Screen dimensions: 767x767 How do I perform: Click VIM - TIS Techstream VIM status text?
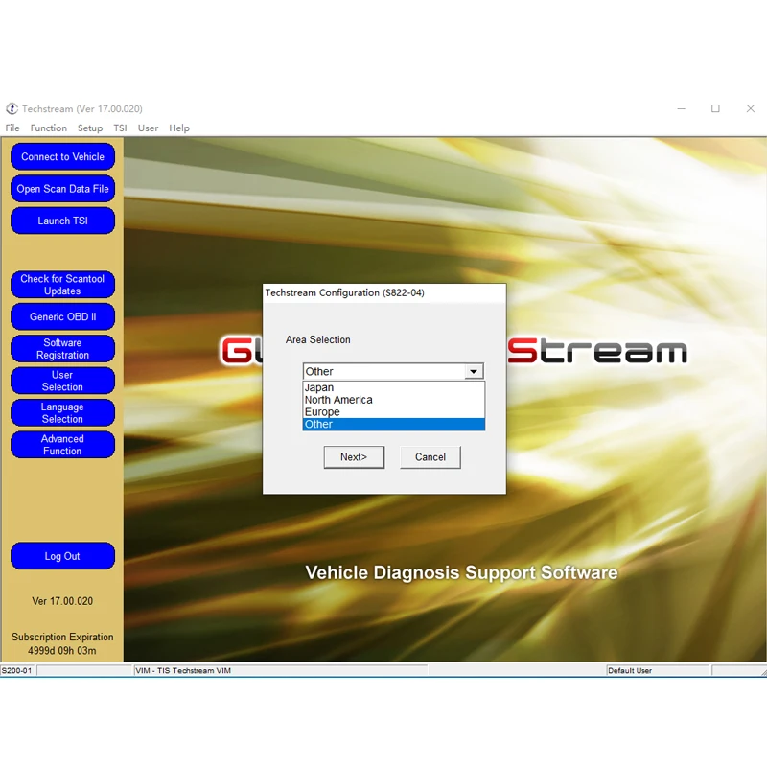[183, 670]
